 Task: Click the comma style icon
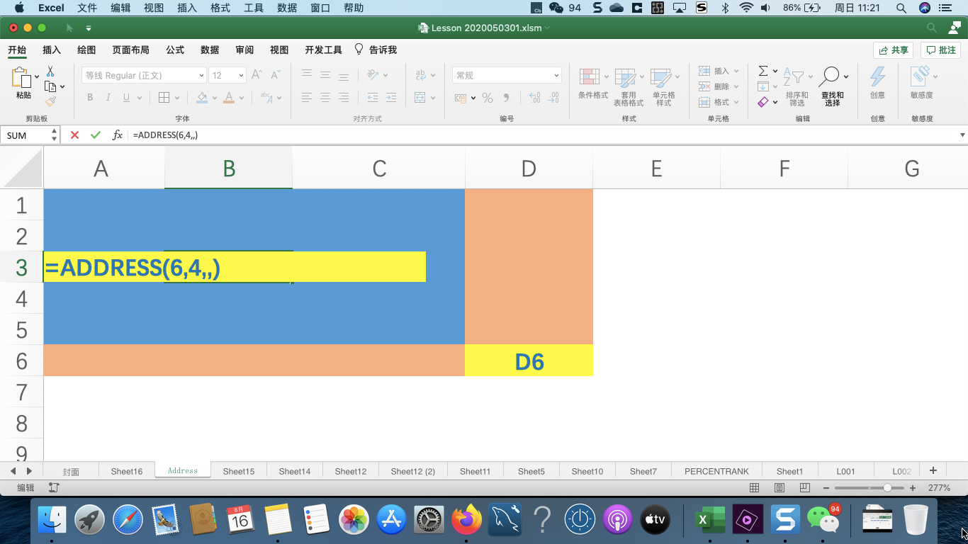(x=506, y=98)
